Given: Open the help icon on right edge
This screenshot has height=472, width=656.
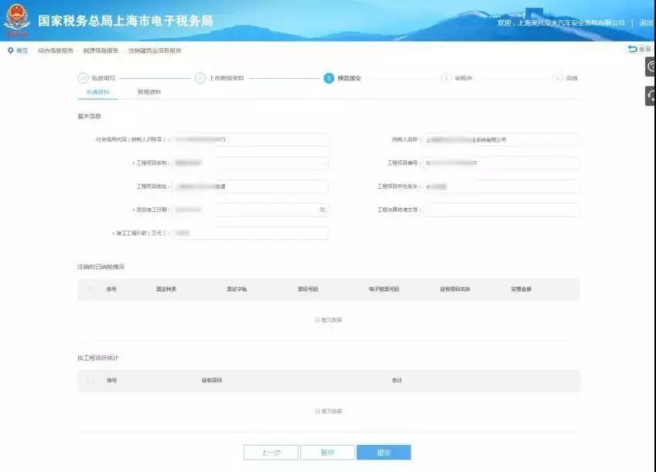Looking at the screenshot, I should tap(651, 67).
